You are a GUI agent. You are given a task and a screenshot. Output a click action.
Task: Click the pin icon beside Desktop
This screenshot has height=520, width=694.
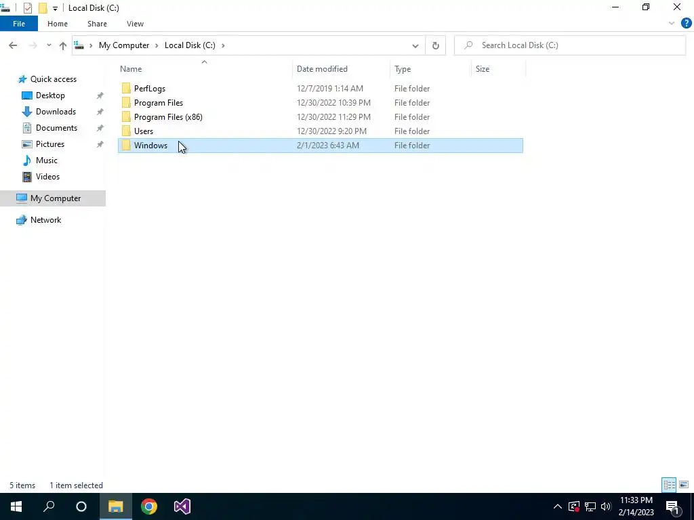pos(100,95)
